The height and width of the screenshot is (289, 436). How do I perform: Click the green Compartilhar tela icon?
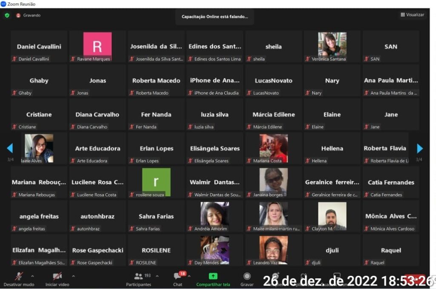pyautogui.click(x=213, y=276)
